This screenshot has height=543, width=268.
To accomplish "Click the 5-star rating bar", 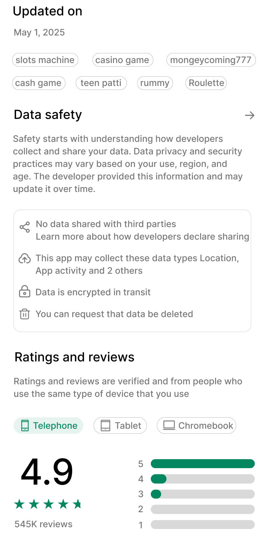I will coord(203,464).
